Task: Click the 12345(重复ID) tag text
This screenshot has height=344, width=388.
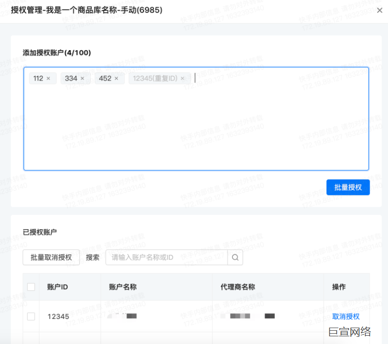Action: pos(155,78)
